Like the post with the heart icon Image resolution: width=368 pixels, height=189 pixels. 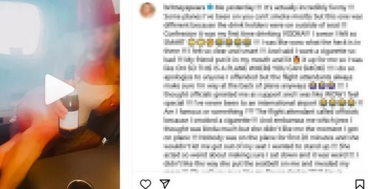point(145,183)
